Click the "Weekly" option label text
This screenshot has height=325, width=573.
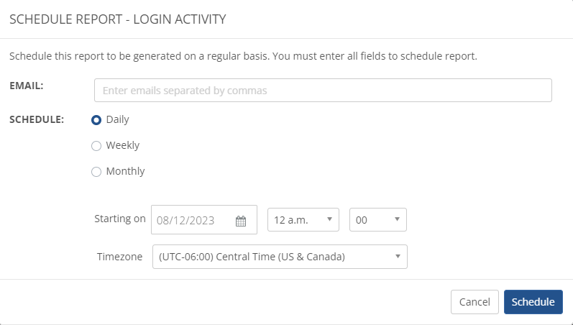tap(123, 145)
